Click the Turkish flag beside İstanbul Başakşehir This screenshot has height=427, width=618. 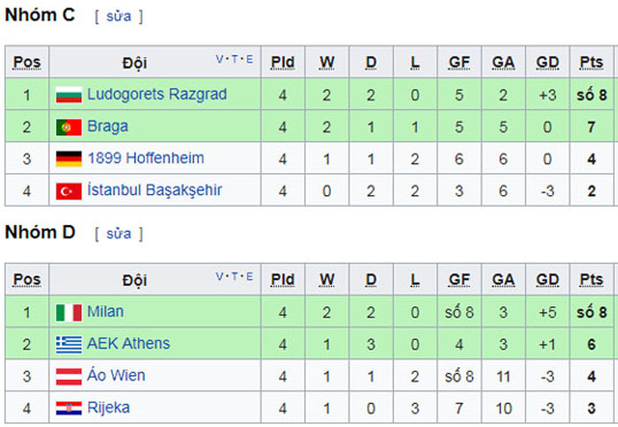pos(69,191)
